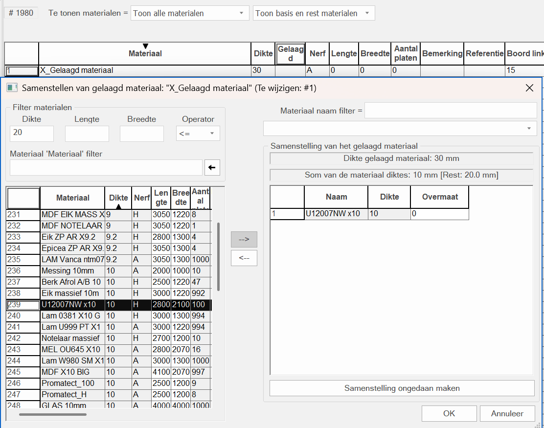Click the Dikte filter input field
The image size is (544, 428).
coord(31,134)
